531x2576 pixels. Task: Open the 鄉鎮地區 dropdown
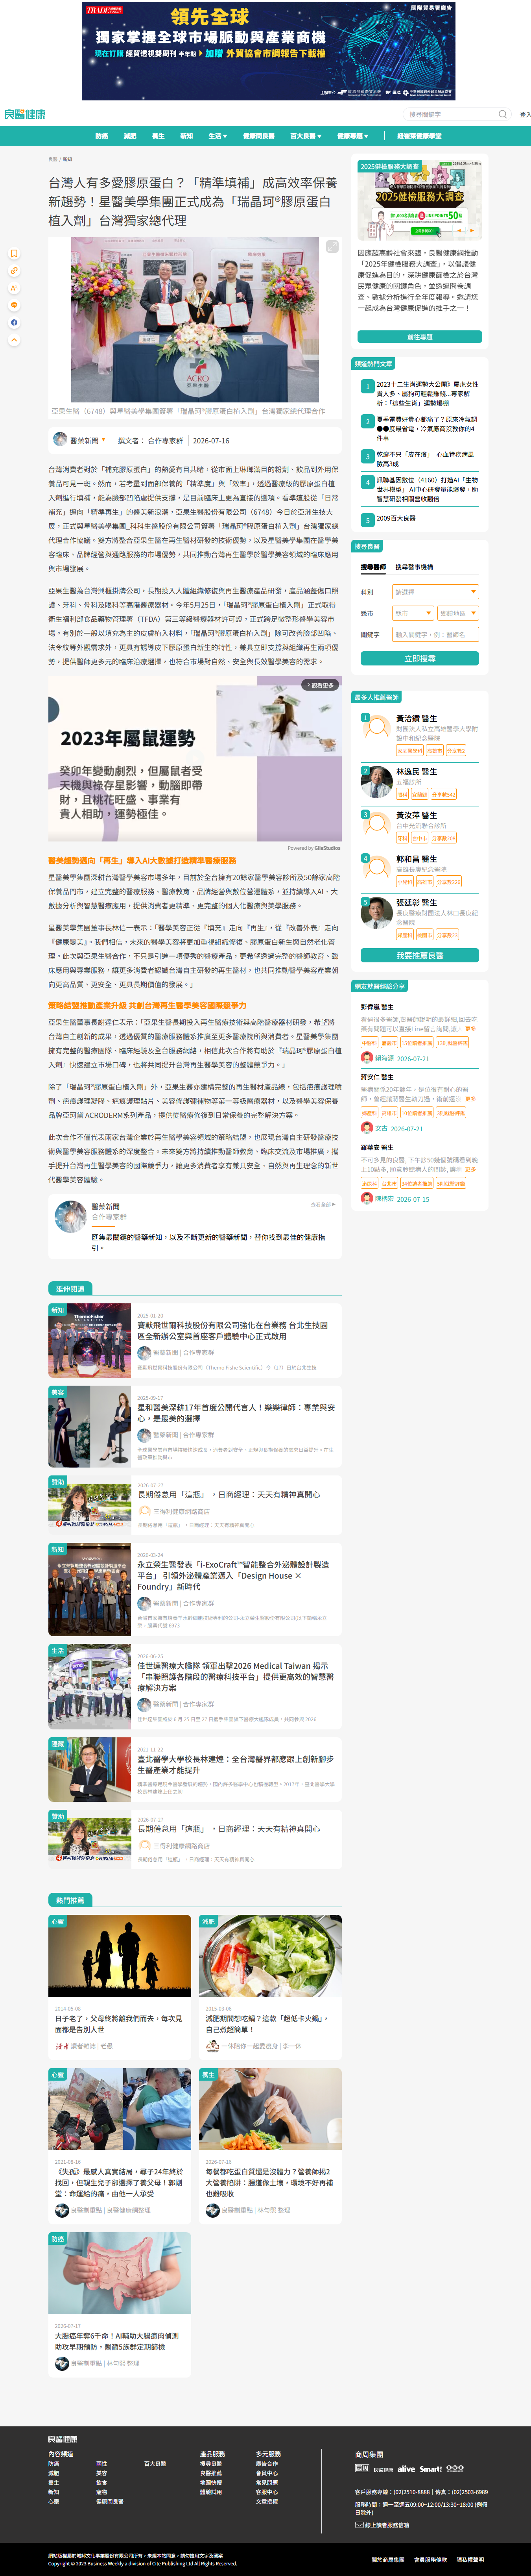coord(458,613)
